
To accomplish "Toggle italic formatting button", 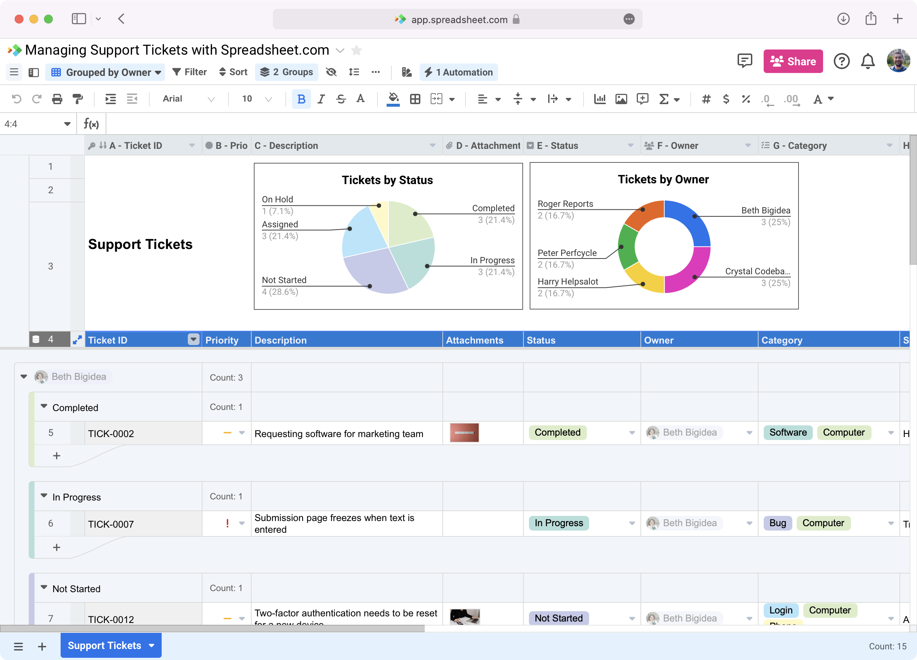I will pyautogui.click(x=321, y=99).
